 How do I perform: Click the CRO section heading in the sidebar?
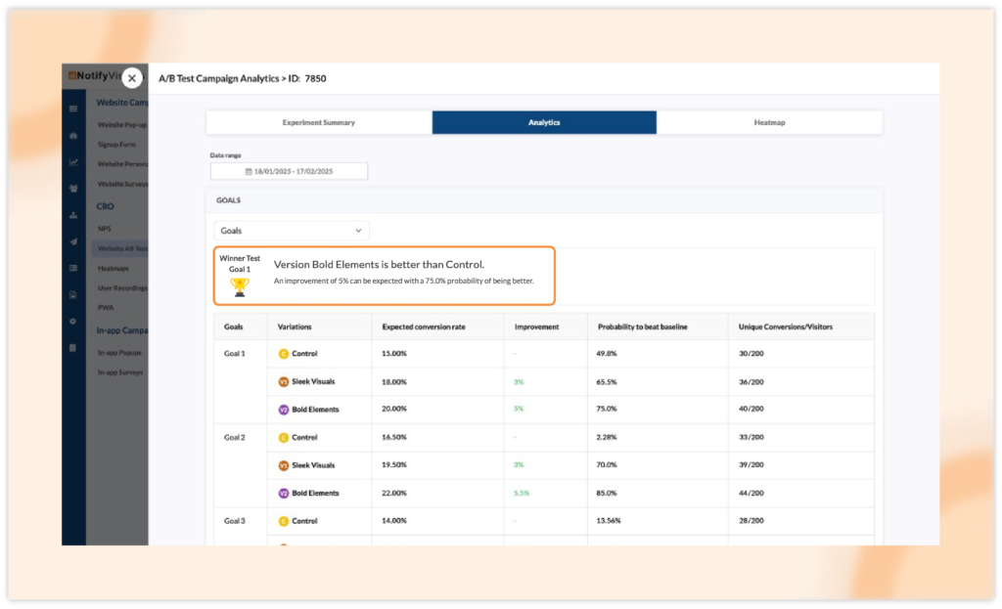(105, 206)
